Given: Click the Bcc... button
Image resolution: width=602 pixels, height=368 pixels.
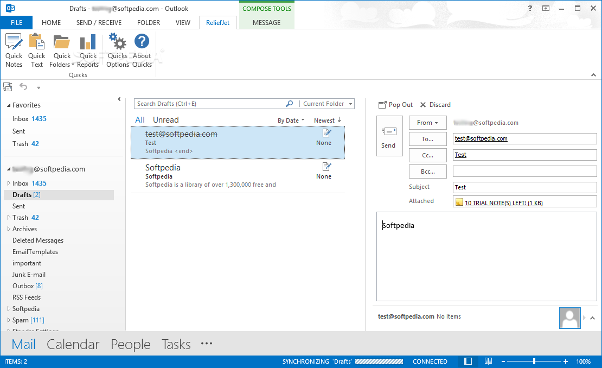Looking at the screenshot, I should pyautogui.click(x=428, y=172).
